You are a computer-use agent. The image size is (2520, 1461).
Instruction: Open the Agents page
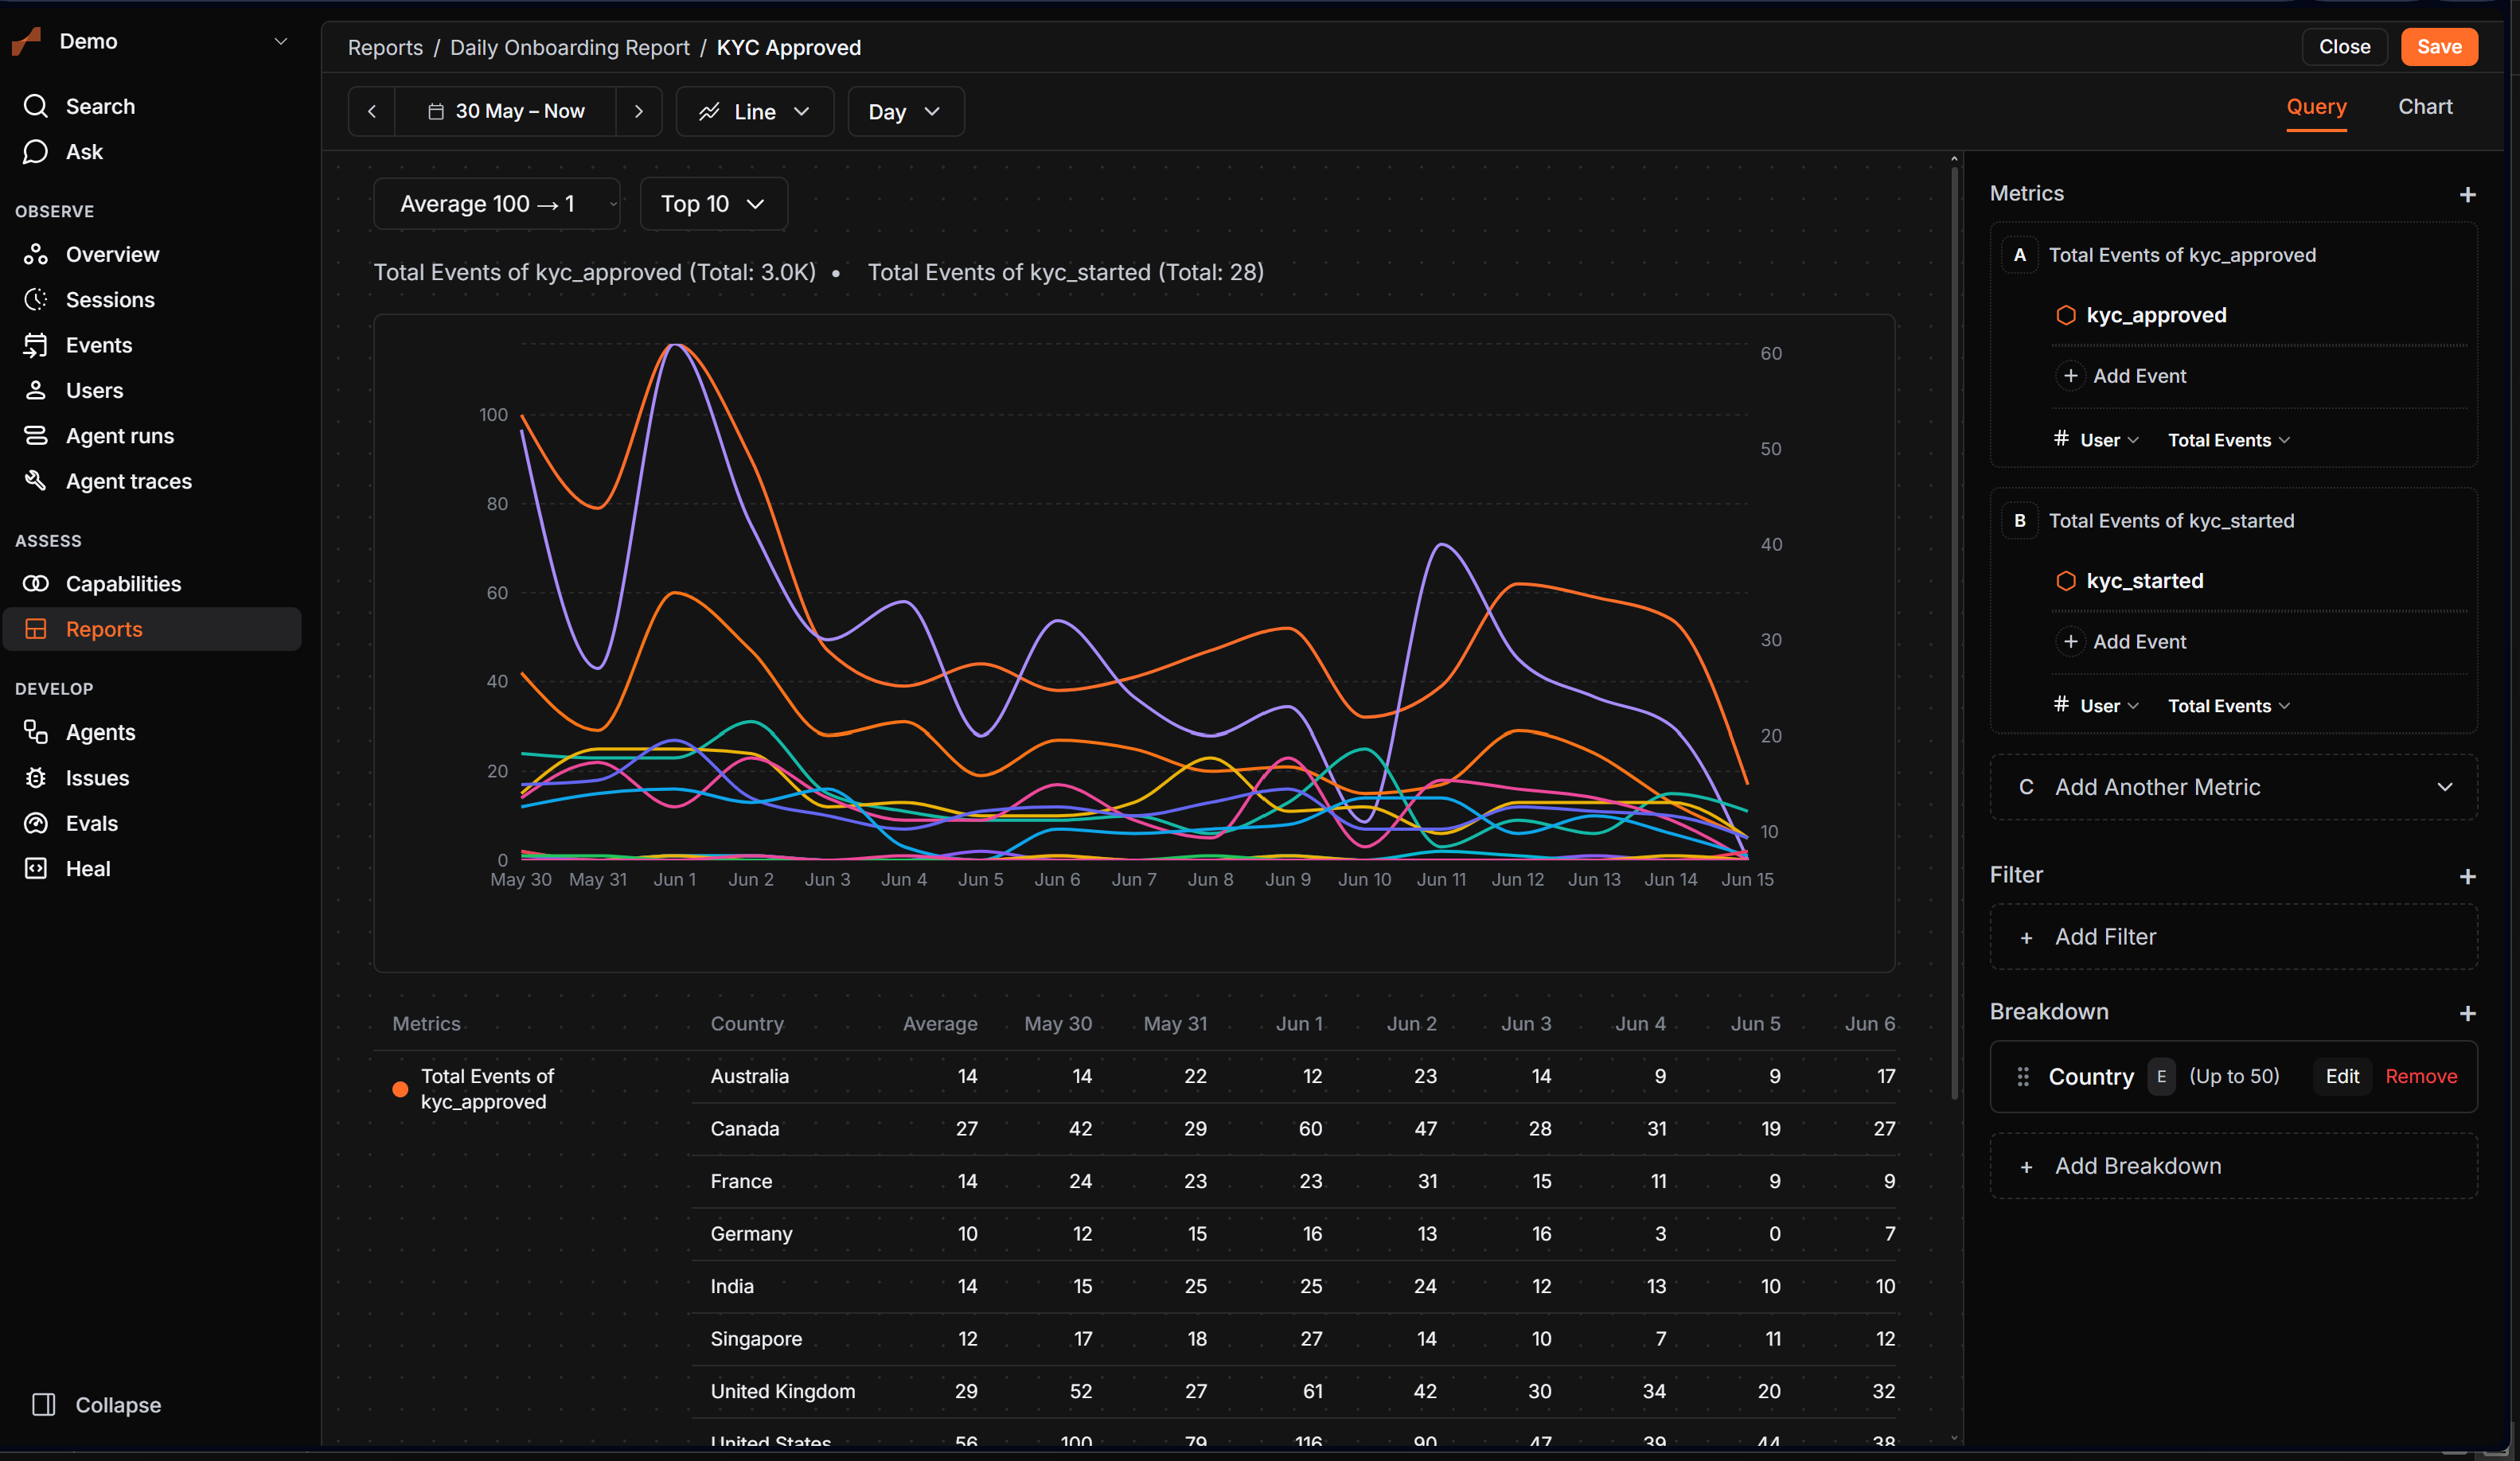pos(151,732)
